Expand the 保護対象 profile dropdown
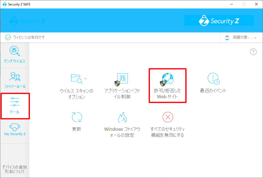The height and width of the screenshot is (178, 263). click(241, 37)
